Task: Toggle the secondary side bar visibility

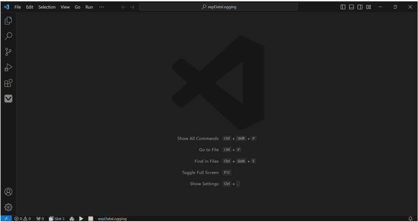Action: coord(360,7)
